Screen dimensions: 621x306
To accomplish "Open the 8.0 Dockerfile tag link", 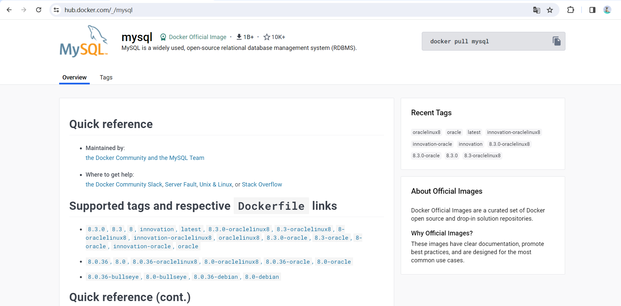I will click(x=120, y=262).
